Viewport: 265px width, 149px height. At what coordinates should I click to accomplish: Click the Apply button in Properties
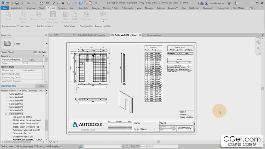pos(41,86)
